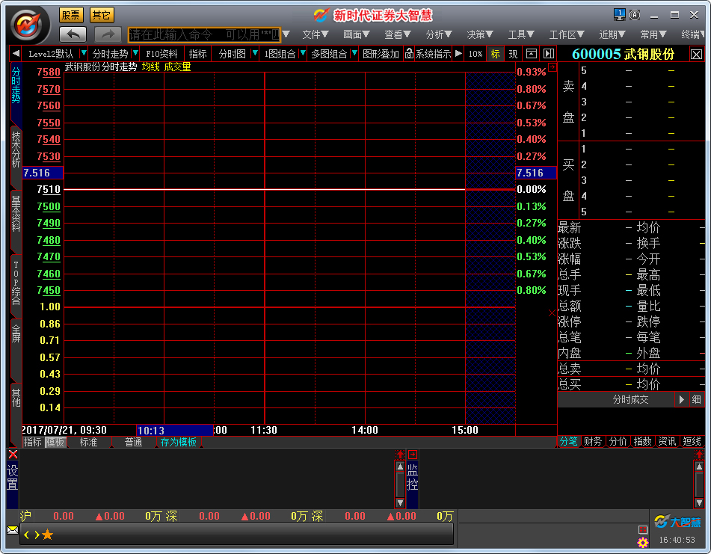The image size is (711, 554).
Task: Switch to the 其它 mode button
Action: (101, 15)
